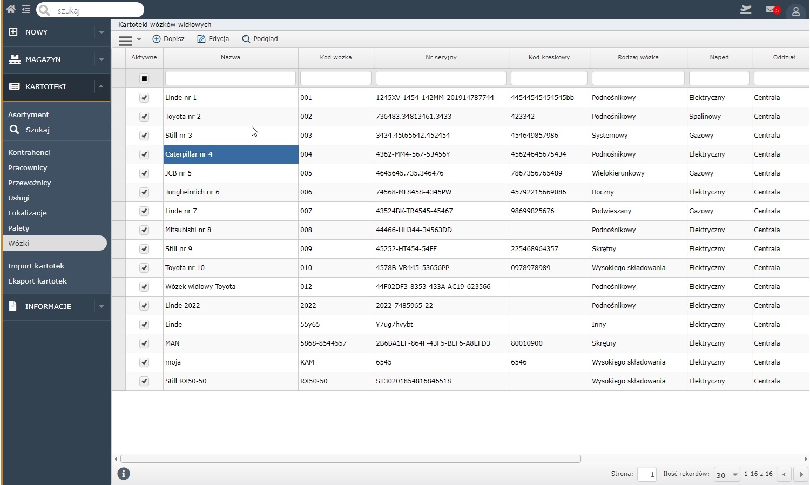Viewport: 810px width, 485px height.
Task: Select the Mitsubishi nr 8 row
Action: point(460,230)
